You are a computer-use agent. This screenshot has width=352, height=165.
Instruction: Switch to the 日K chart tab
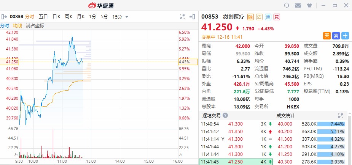coord(56,17)
